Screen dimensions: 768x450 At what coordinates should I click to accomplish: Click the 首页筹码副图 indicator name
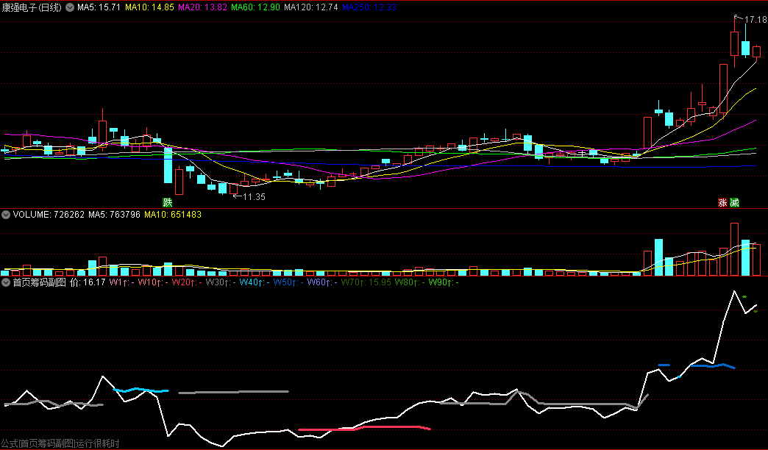tap(39, 282)
